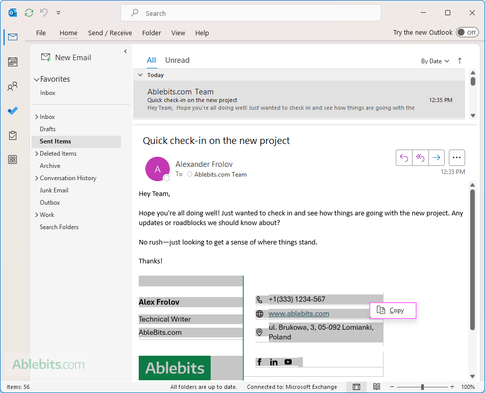Open the To Do checkmark icon
The height and width of the screenshot is (393, 485).
coord(13,110)
